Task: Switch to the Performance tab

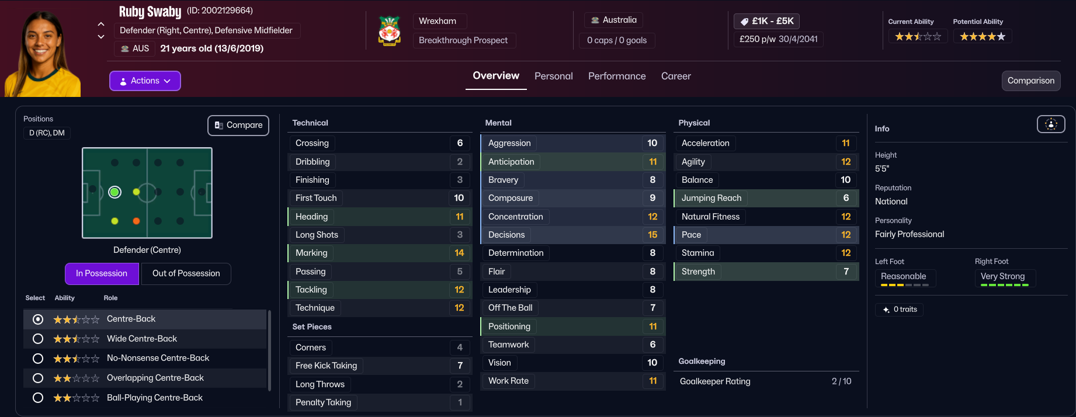Action: click(x=617, y=77)
